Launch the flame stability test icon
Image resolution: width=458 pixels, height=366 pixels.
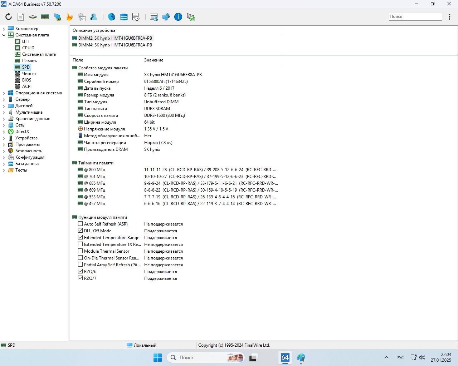tap(69, 17)
